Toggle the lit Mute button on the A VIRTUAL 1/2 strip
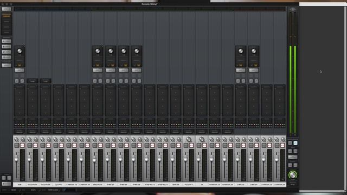This screenshot has width=347, height=195. pyautogui.click(x=74, y=146)
